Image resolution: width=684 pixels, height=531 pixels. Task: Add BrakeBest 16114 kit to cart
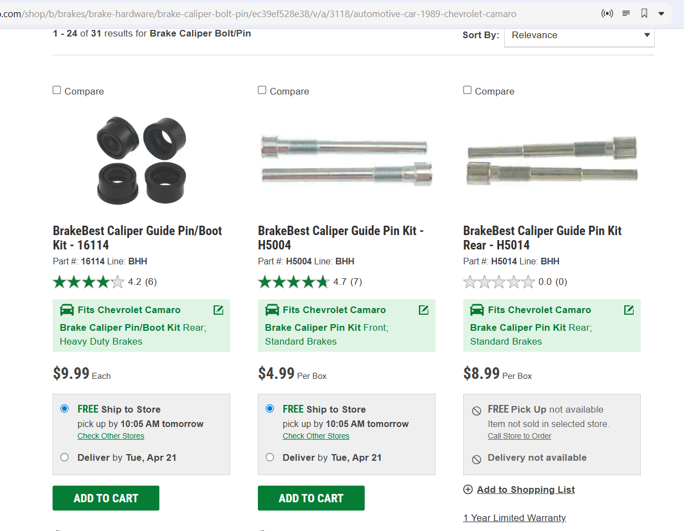pos(106,498)
